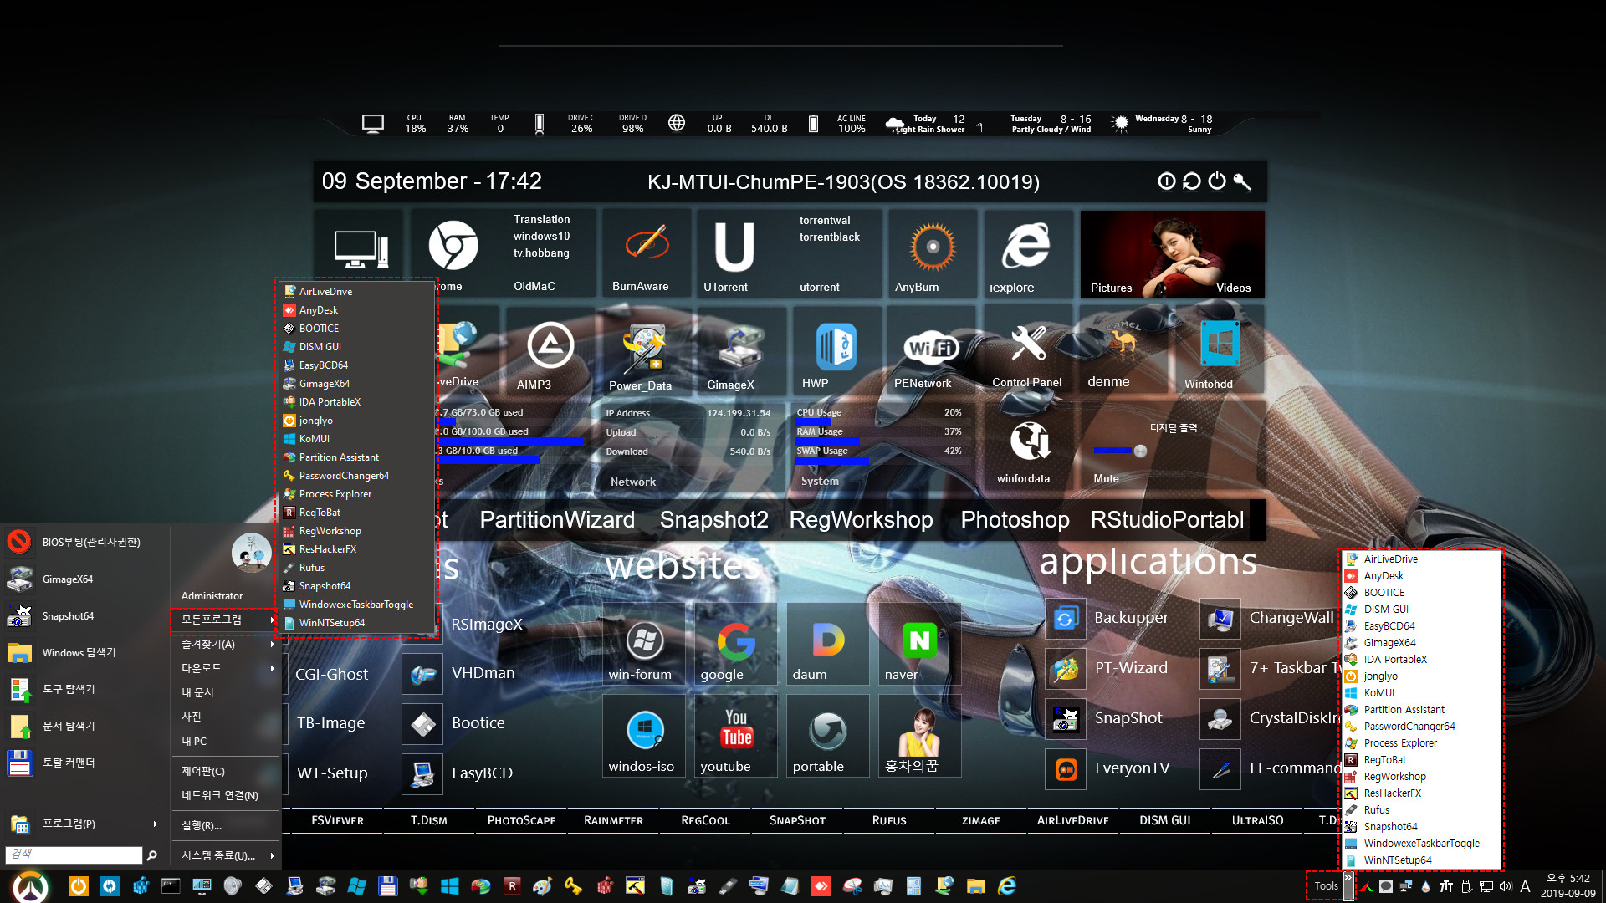The image size is (1606, 903).
Task: Launch Backupper application icon
Action: pyautogui.click(x=1066, y=619)
